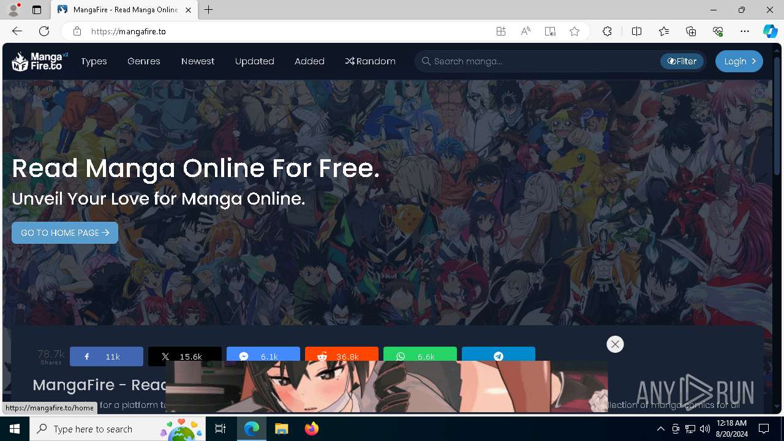Toggle split screen view
Viewport: 784px width, 441px height.
click(x=636, y=31)
